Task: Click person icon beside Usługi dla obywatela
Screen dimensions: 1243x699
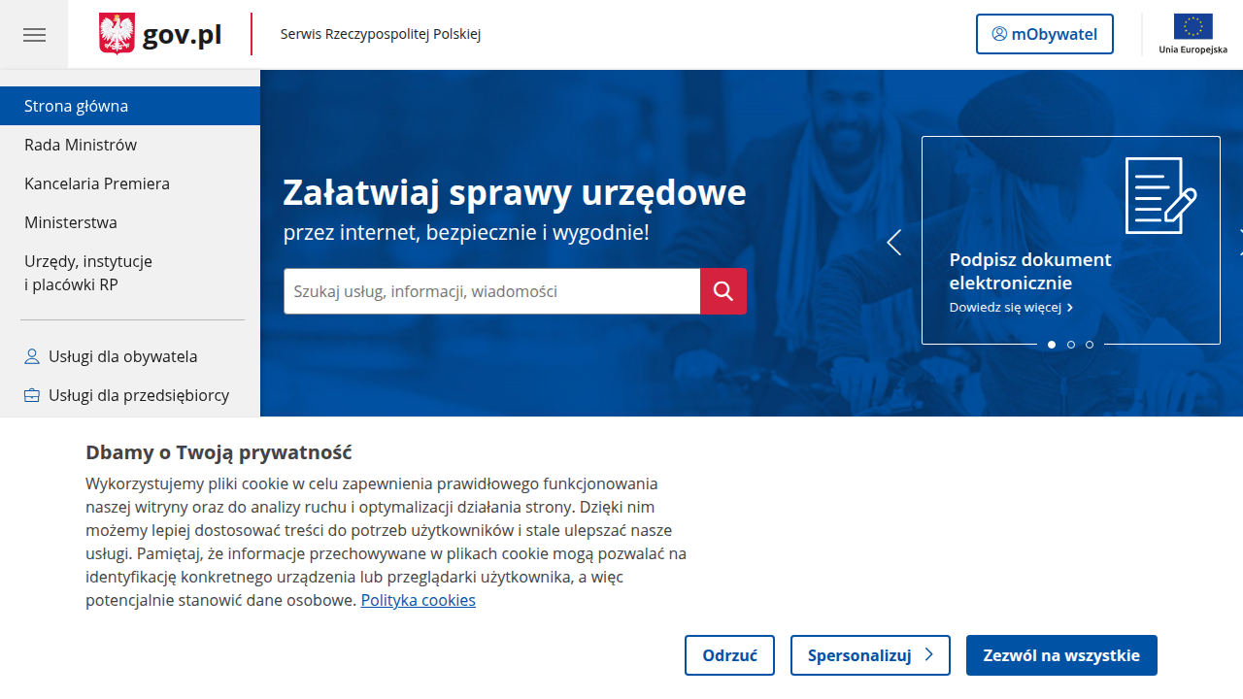Action: [x=32, y=356]
